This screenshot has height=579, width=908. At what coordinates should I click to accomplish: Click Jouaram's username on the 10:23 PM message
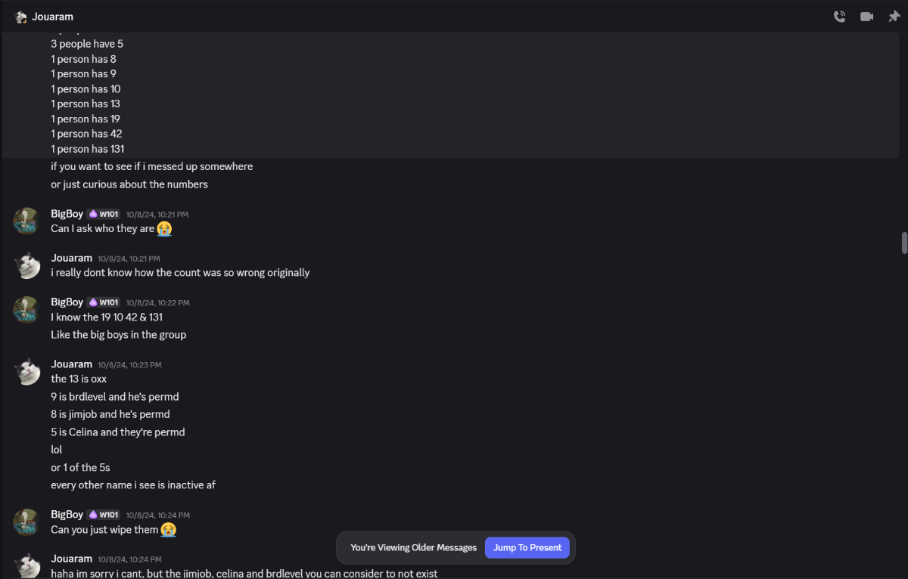[x=71, y=364]
